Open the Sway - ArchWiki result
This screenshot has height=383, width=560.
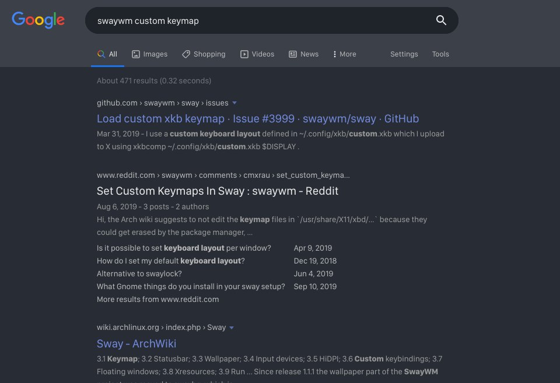click(x=136, y=343)
